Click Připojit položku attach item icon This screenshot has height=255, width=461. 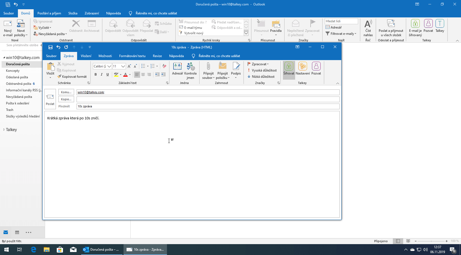(x=223, y=71)
